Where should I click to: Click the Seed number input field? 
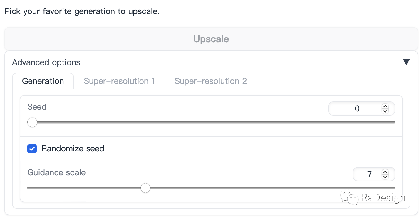(361, 108)
